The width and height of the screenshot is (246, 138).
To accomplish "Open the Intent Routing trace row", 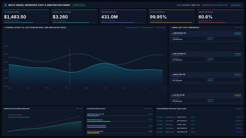I will pos(200,125).
